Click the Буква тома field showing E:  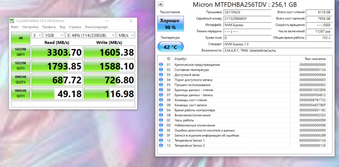pos(247,38)
